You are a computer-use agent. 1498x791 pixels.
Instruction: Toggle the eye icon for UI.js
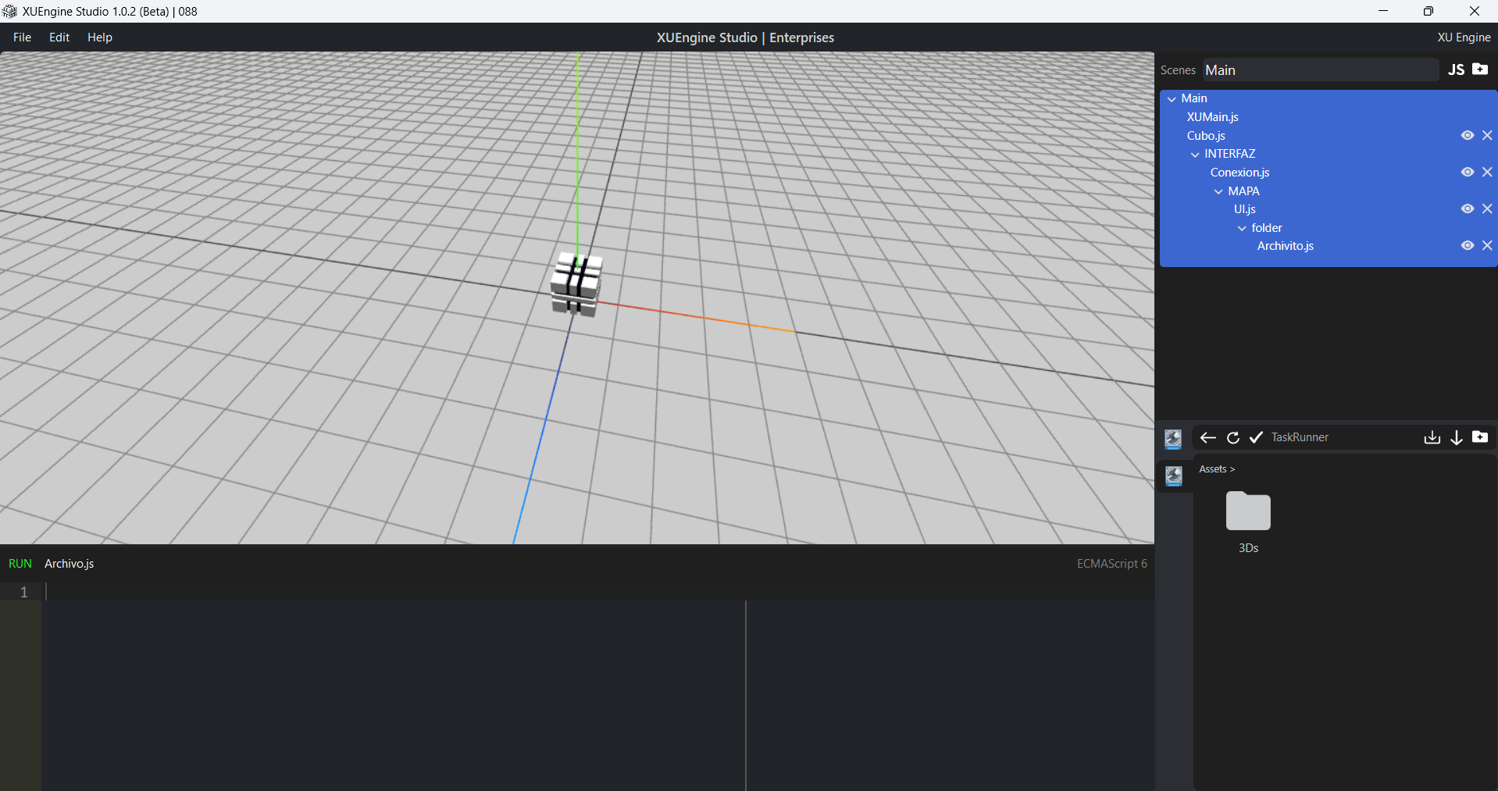[1468, 208]
